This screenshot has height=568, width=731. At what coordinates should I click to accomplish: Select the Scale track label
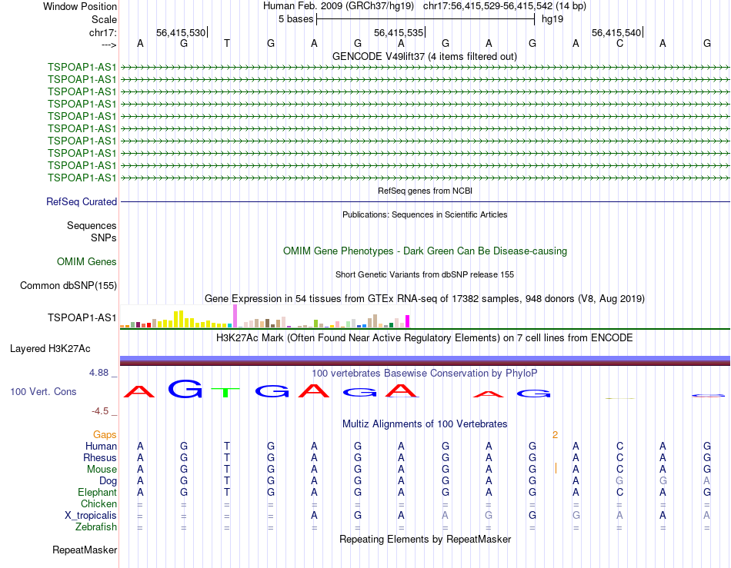click(x=104, y=19)
